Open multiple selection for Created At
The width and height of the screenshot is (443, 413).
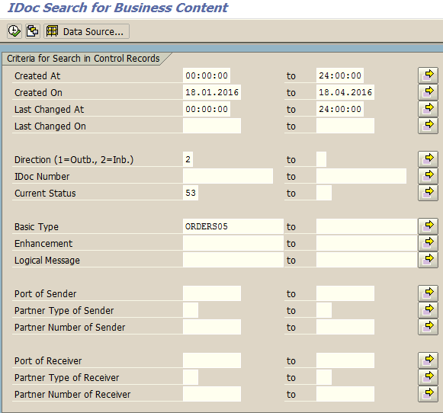pos(428,75)
